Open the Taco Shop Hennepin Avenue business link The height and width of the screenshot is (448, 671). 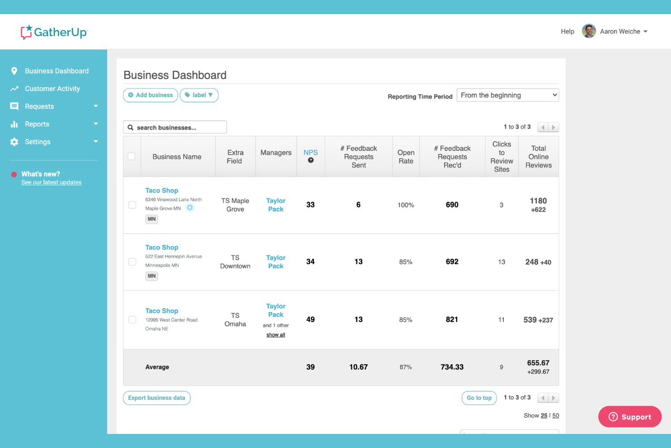coord(162,247)
